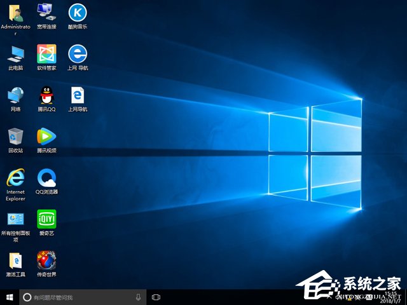
Task: Select the 激活工具 activation tool icon
Action: pos(15,260)
